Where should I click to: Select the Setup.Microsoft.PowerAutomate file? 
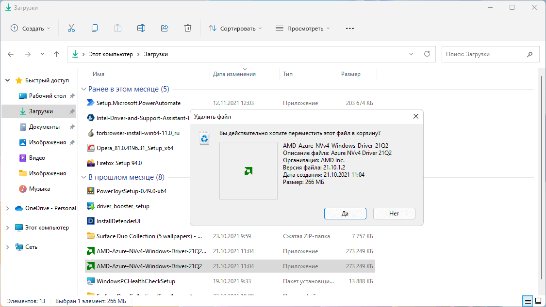point(139,103)
